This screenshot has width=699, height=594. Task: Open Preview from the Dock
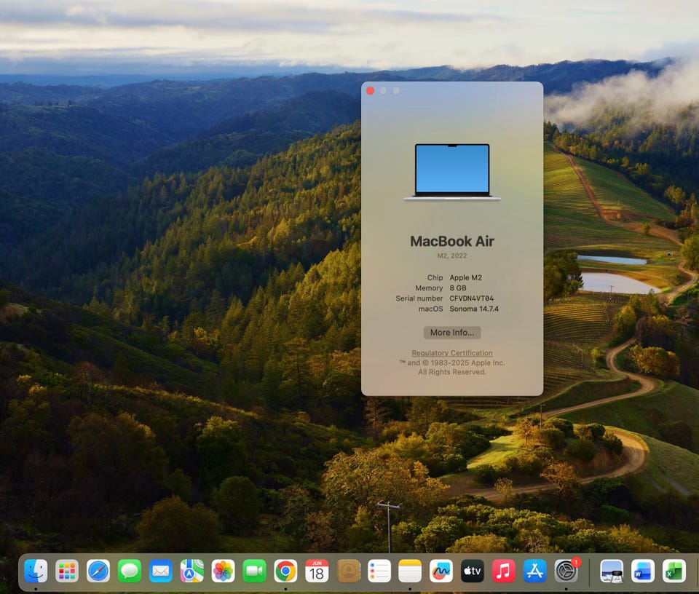click(612, 571)
